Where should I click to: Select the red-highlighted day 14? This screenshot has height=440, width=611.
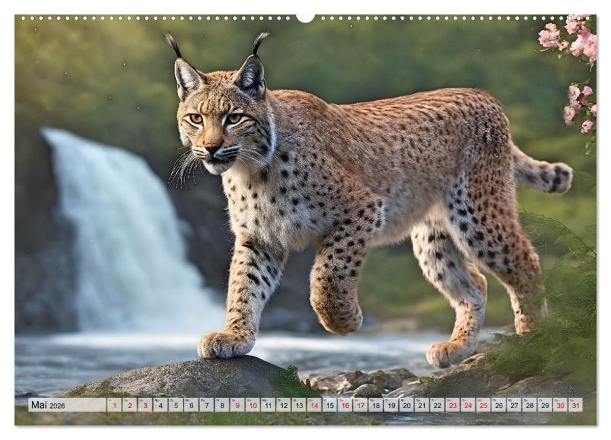pos(314,405)
